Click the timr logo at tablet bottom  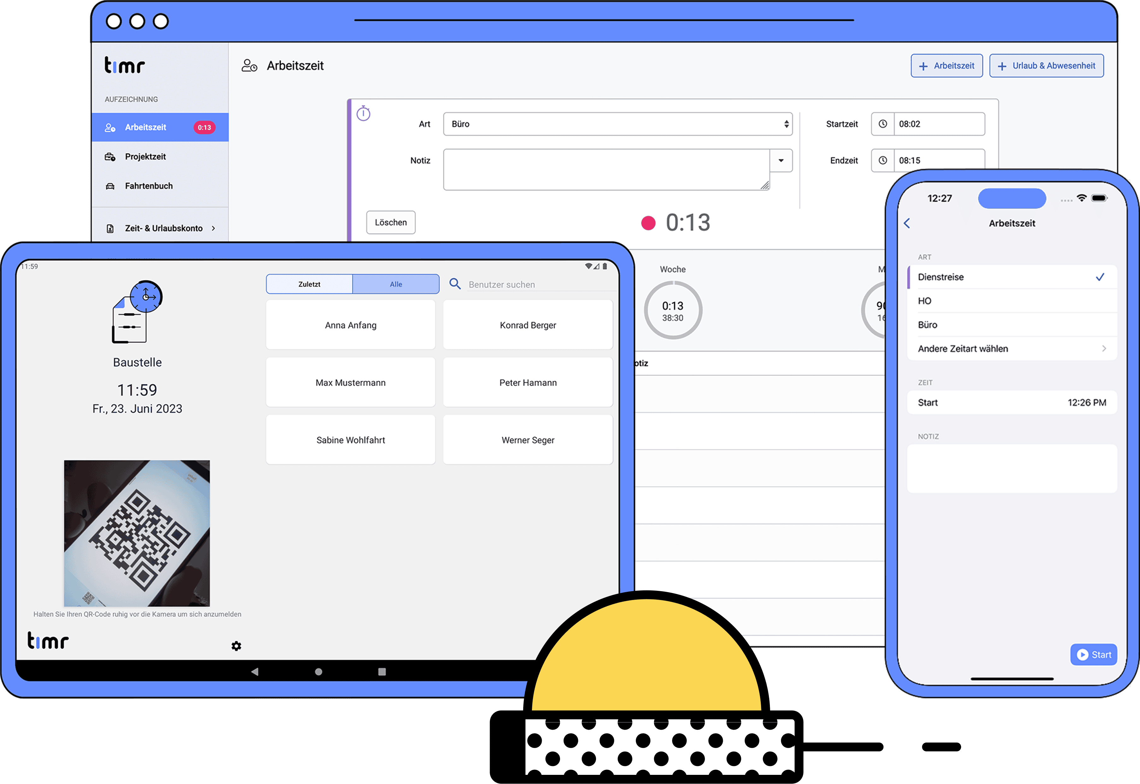pyautogui.click(x=48, y=641)
